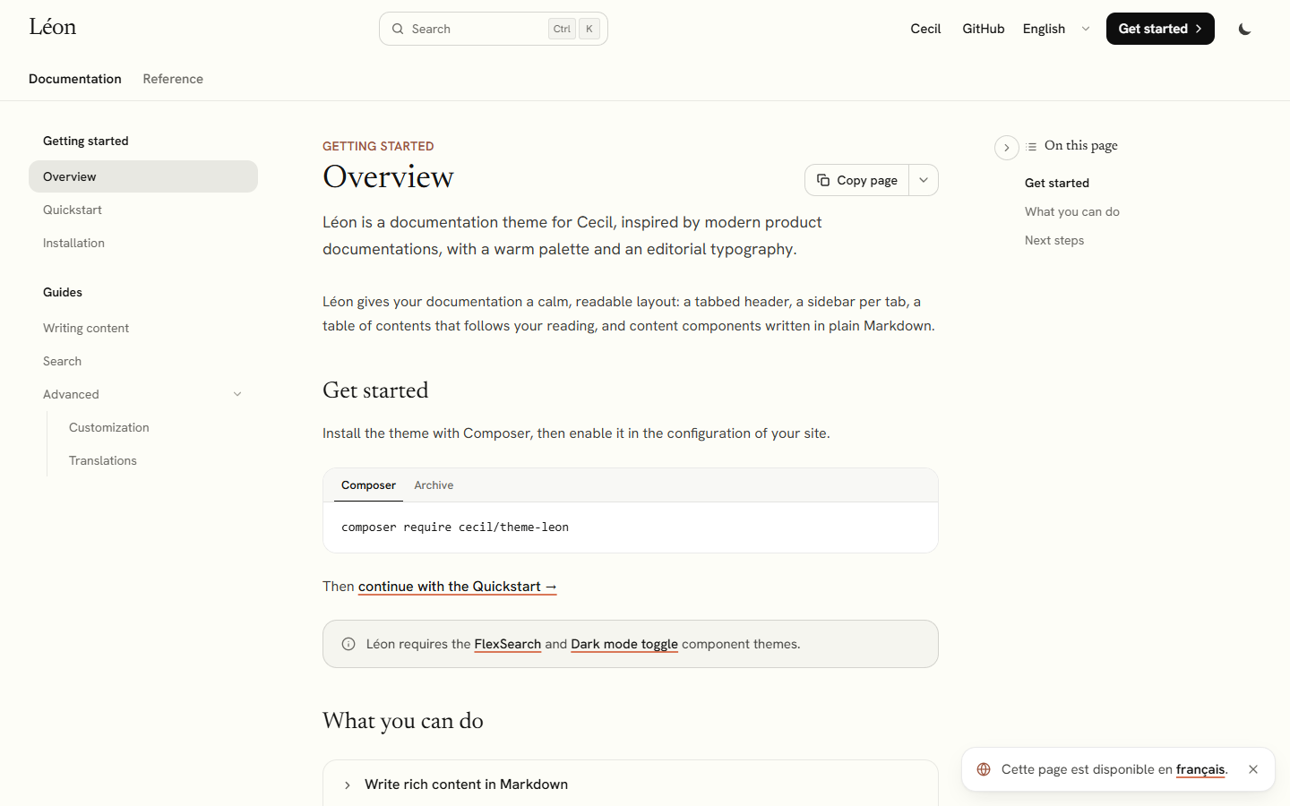Image resolution: width=1290 pixels, height=806 pixels.
Task: Collapse the On this page panel
Action: pyautogui.click(x=1007, y=148)
